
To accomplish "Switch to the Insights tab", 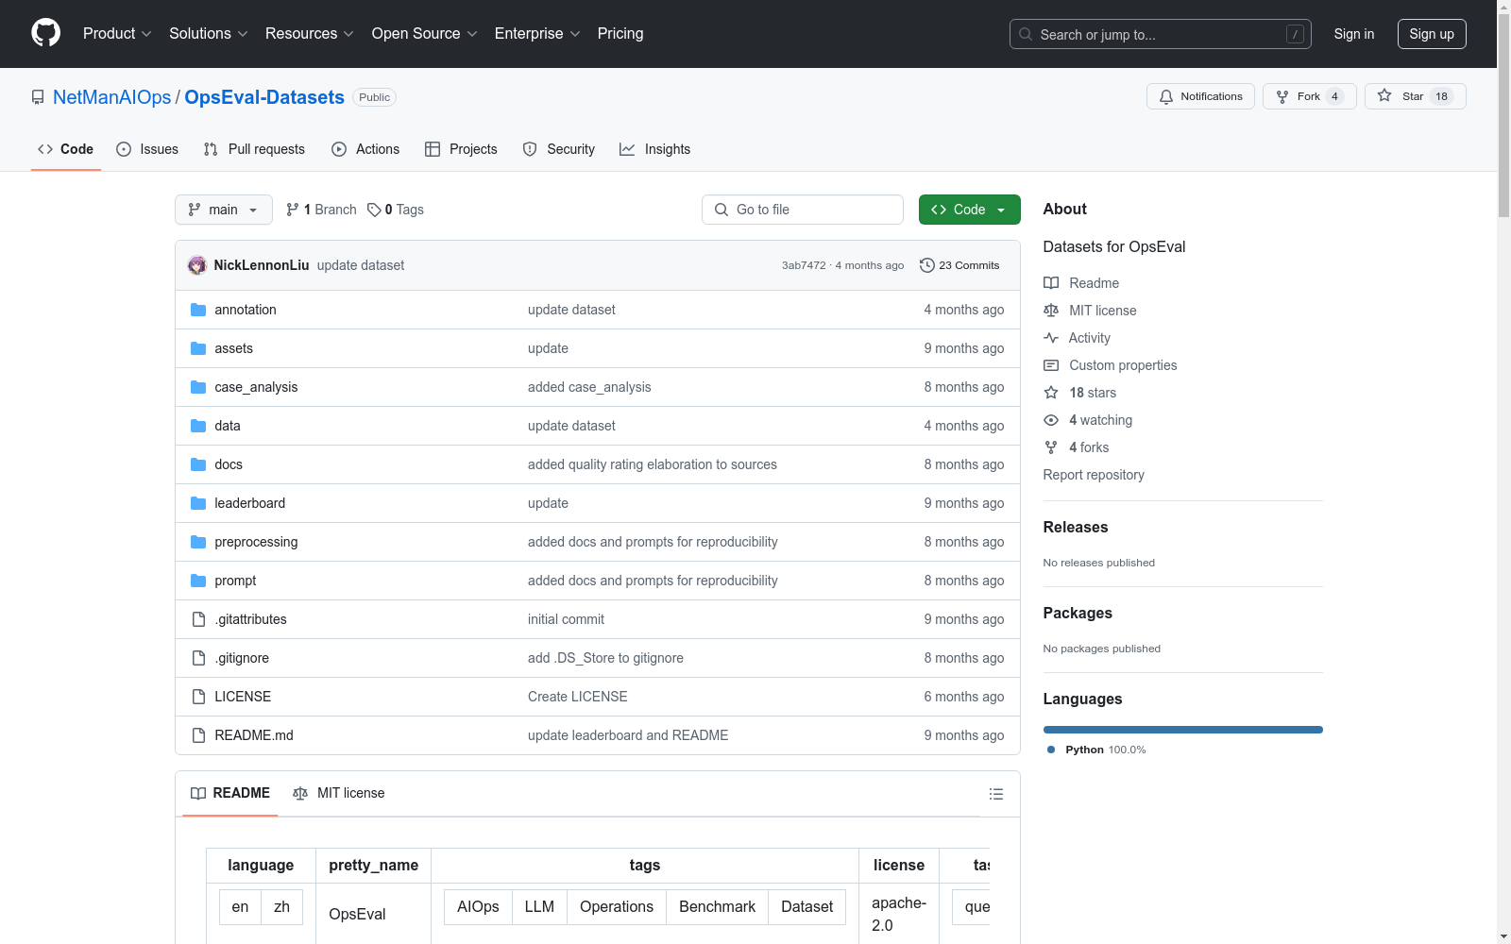I will point(655,149).
